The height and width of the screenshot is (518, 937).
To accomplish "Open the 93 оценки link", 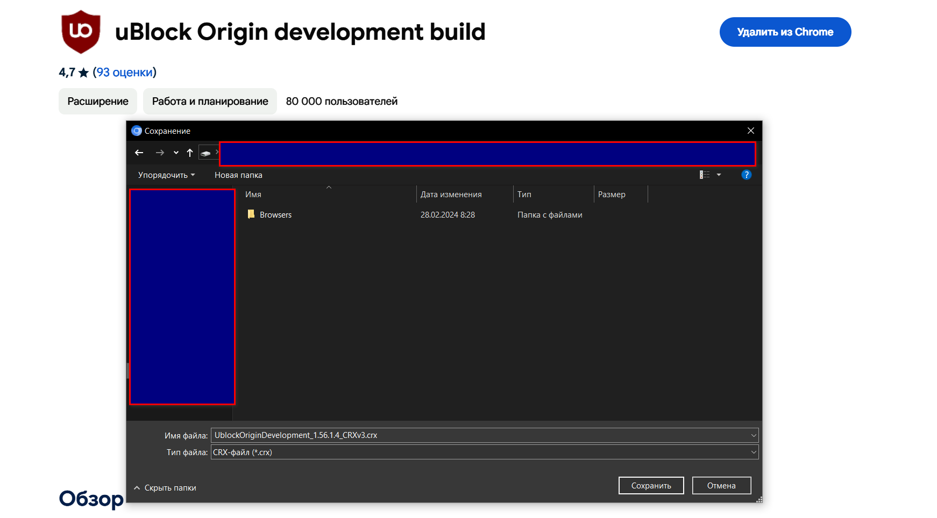I will 125,73.
